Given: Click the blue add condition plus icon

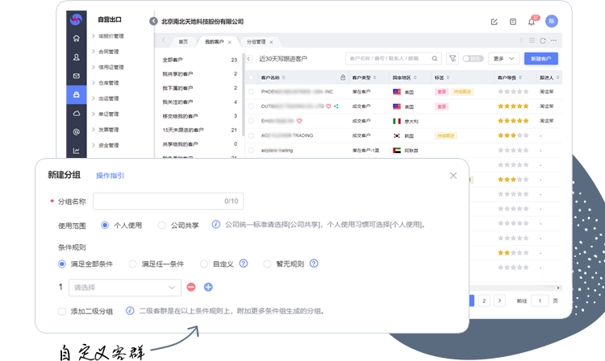Looking at the screenshot, I should 208,287.
